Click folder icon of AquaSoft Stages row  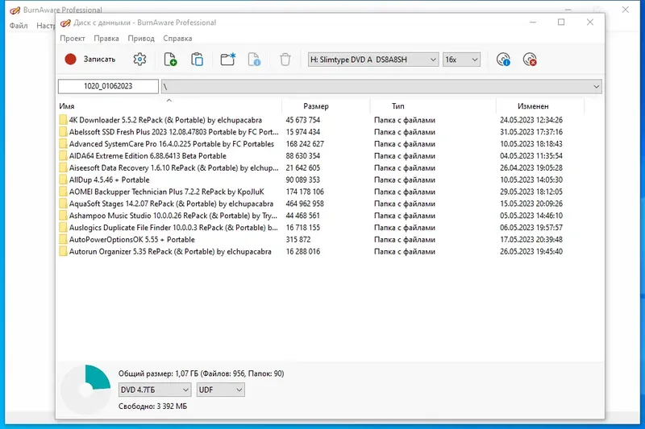pos(63,204)
